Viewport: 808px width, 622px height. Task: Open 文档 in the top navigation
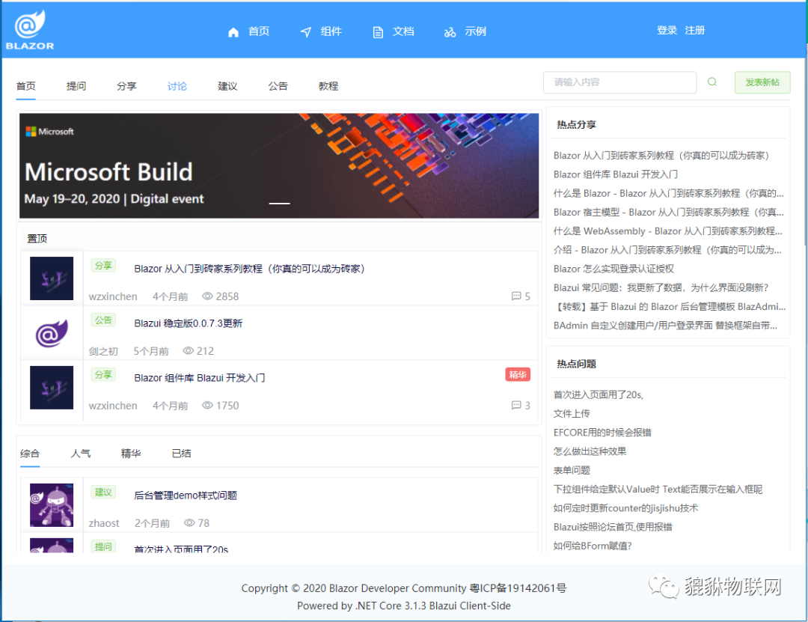point(403,31)
